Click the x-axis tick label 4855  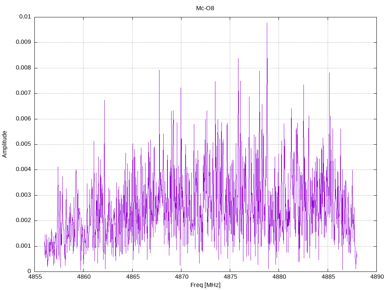point(34,277)
